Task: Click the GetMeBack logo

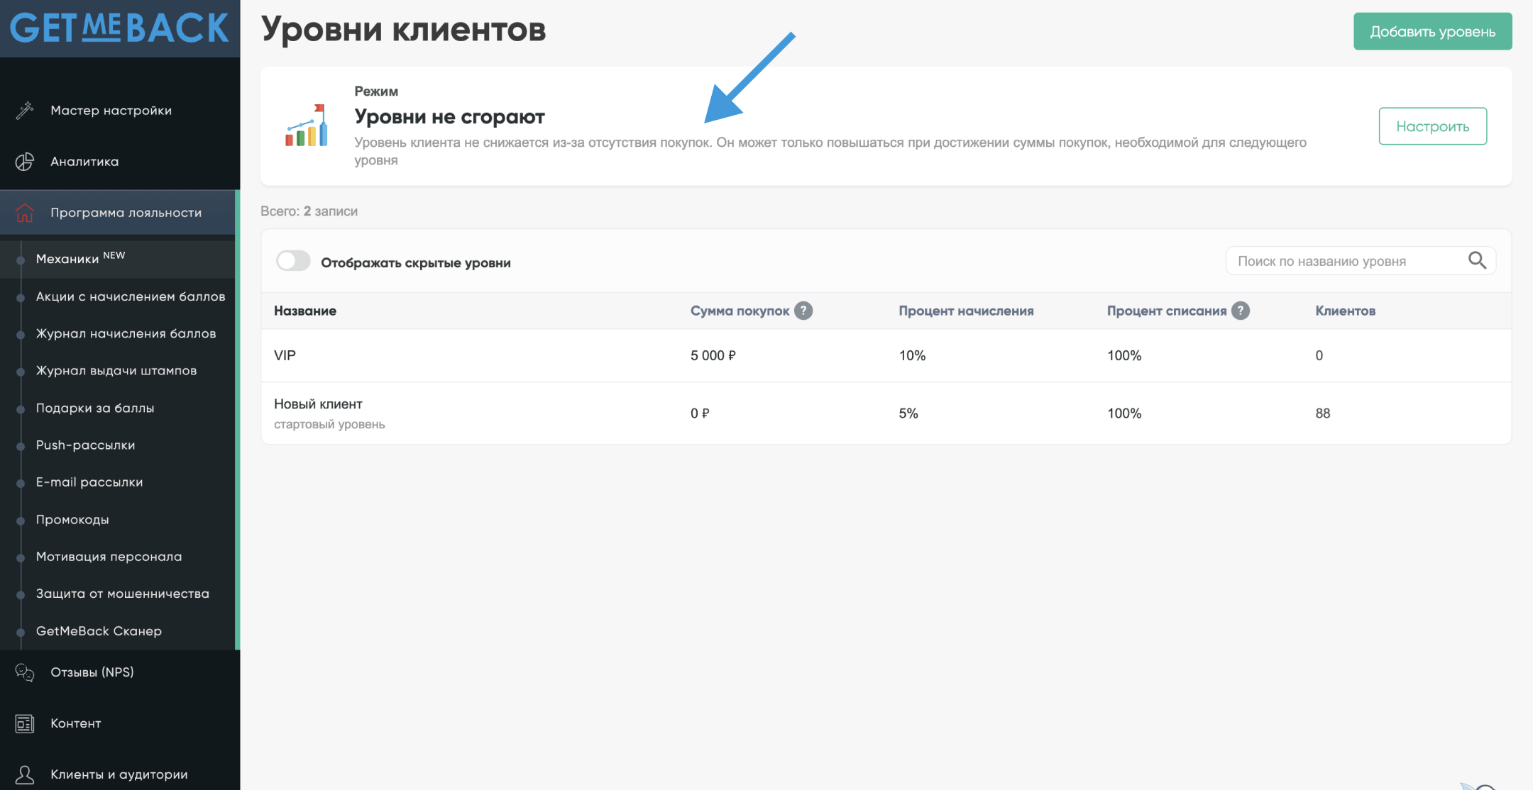Action: (119, 28)
